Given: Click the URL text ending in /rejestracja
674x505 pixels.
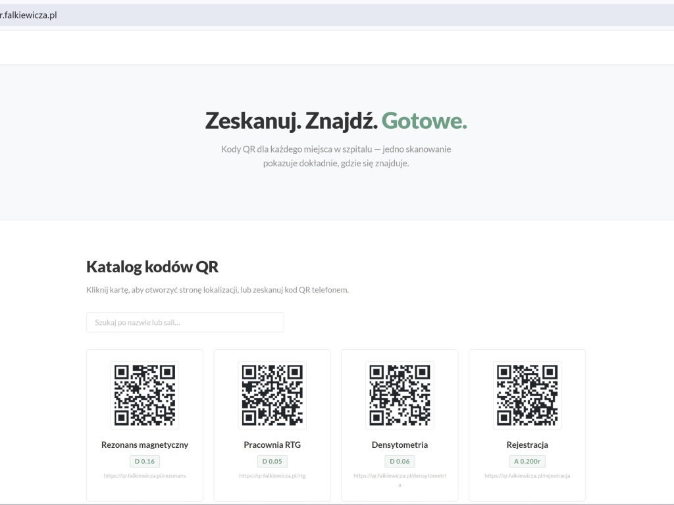Looking at the screenshot, I should tap(527, 476).
